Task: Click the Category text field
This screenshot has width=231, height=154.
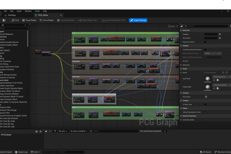Action: click(211, 34)
